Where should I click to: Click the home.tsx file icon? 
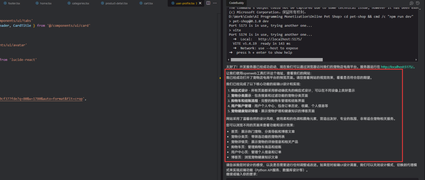tap(36, 3)
